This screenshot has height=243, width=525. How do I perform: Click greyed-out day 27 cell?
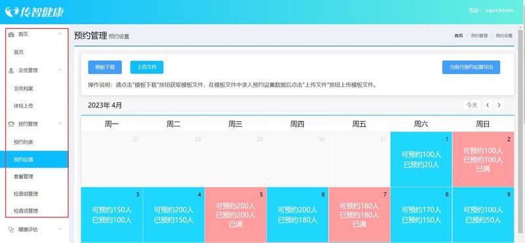click(112, 159)
